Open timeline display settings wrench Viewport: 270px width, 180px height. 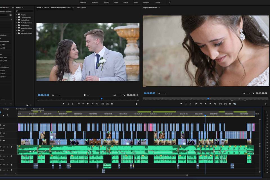pos(8,115)
